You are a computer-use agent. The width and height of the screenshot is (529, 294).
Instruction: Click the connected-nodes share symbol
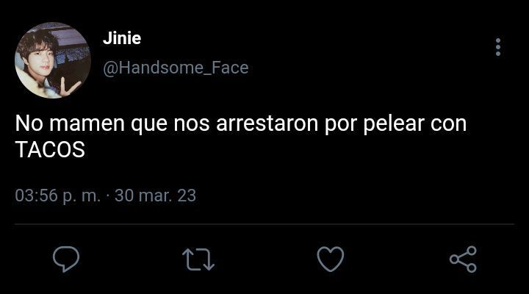[463, 259]
